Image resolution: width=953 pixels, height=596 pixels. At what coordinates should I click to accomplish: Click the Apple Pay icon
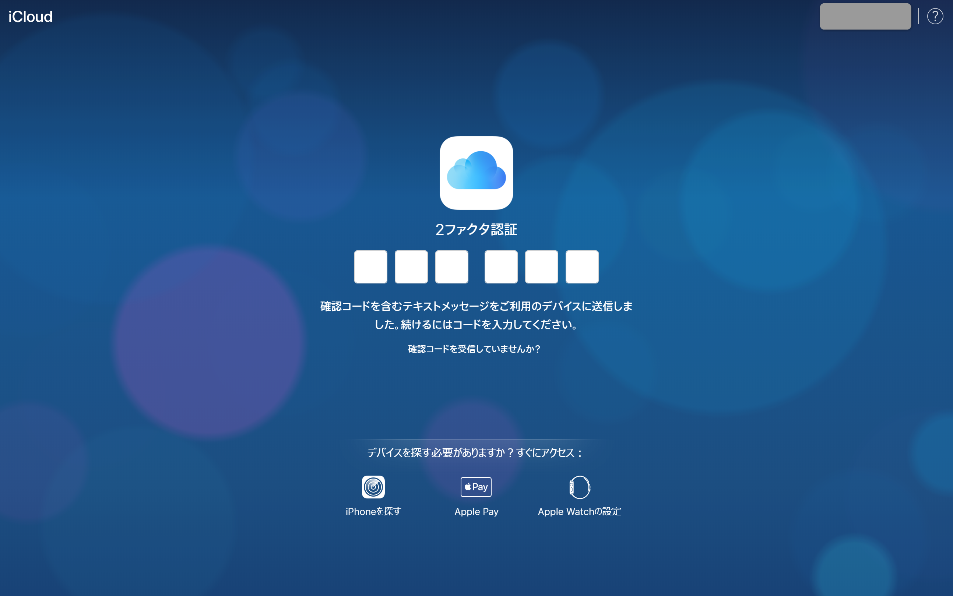pyautogui.click(x=476, y=487)
